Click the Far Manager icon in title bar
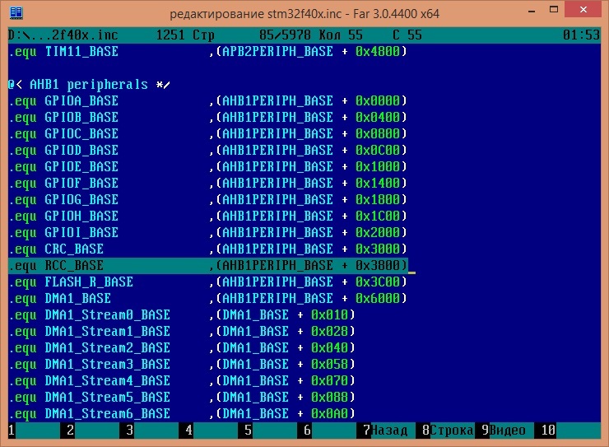The image size is (609, 447). point(16,12)
